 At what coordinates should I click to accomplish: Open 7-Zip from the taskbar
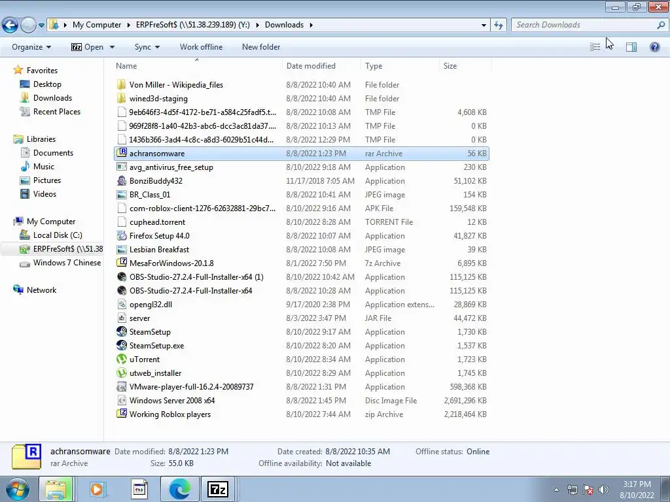coord(217,489)
